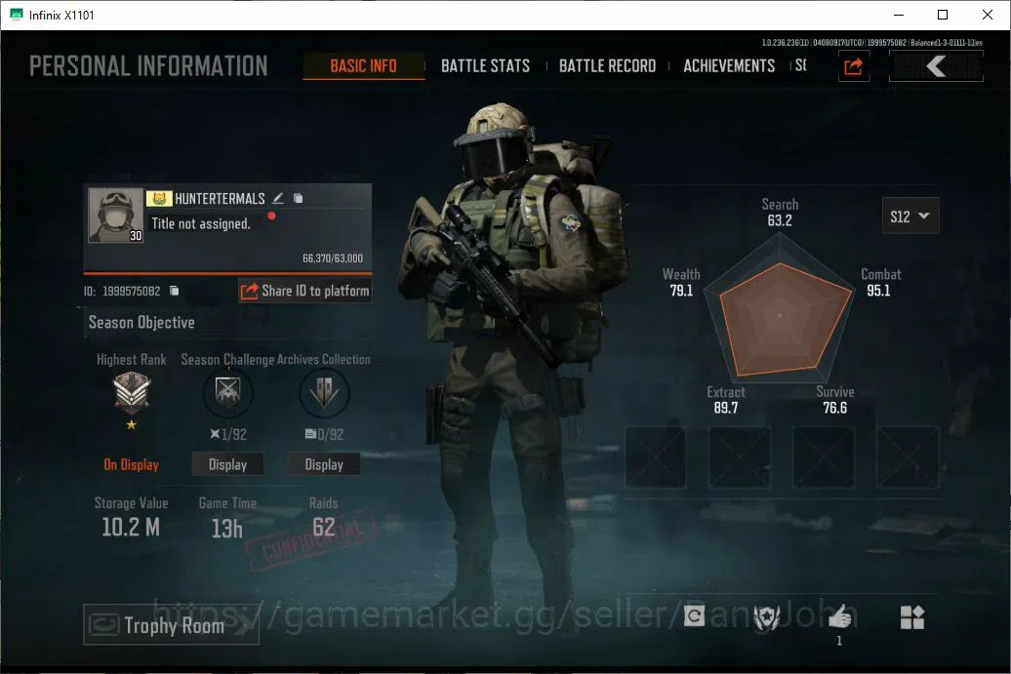The height and width of the screenshot is (674, 1011).
Task: Click On Display under Highest Rank
Action: 131,464
